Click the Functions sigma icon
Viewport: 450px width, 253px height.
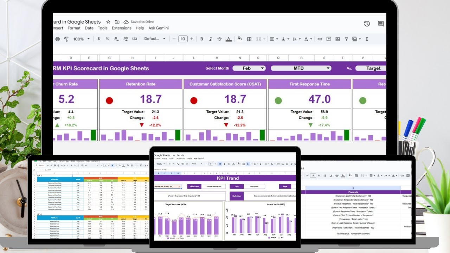coord(367,39)
